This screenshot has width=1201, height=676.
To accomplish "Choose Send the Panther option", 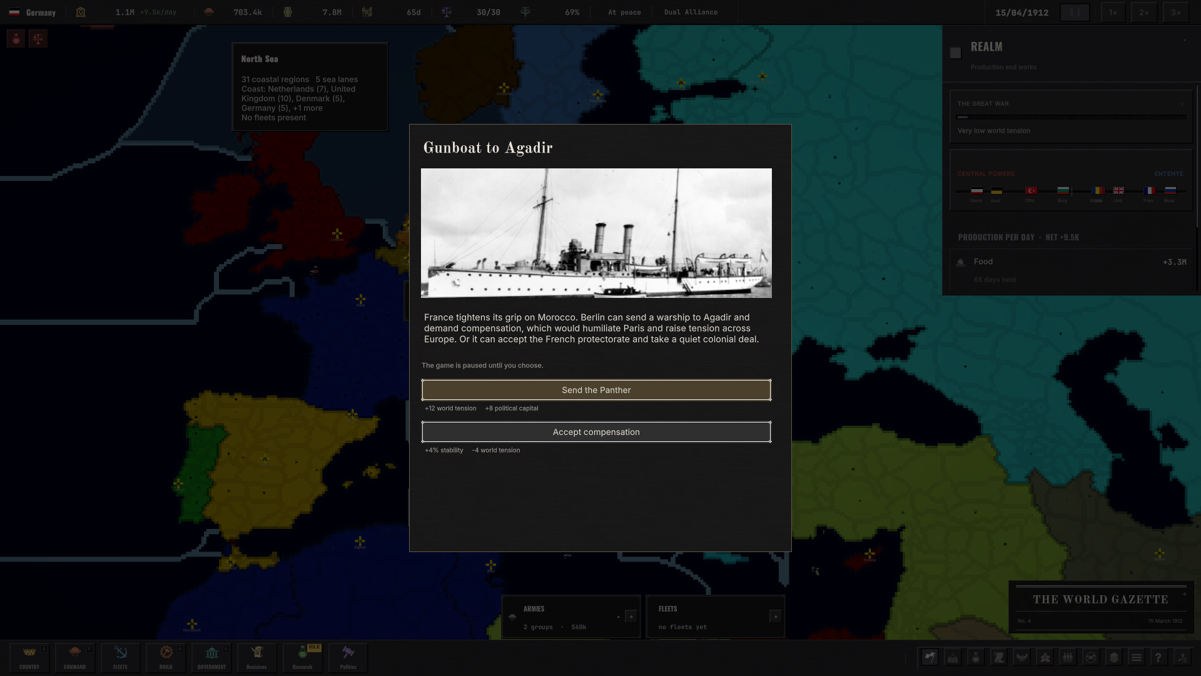I will pyautogui.click(x=596, y=390).
